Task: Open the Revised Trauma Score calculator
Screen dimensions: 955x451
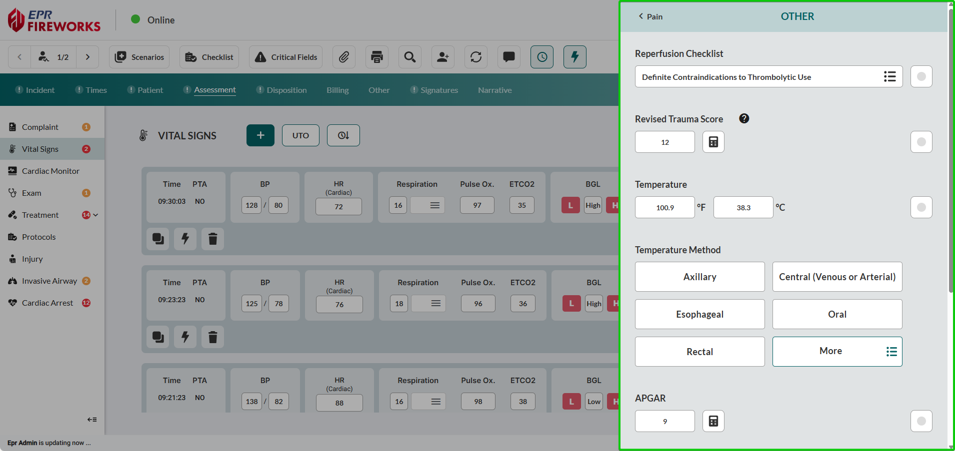Action: (713, 141)
